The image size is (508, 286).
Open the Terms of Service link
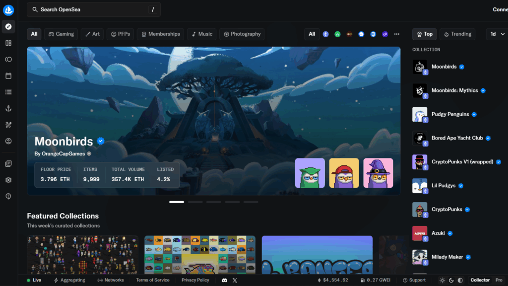point(152,280)
